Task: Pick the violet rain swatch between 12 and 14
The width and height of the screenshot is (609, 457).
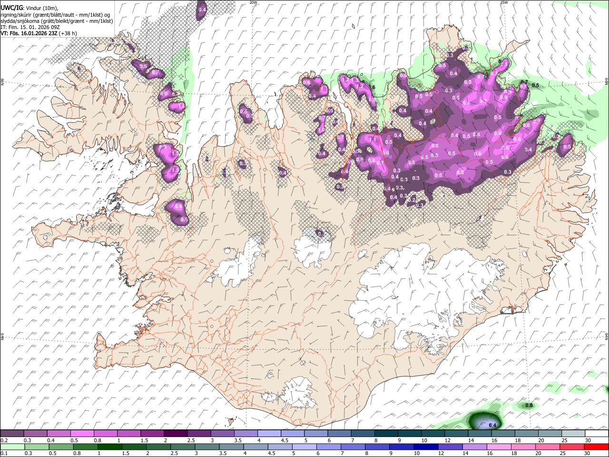Action: pos(451,447)
